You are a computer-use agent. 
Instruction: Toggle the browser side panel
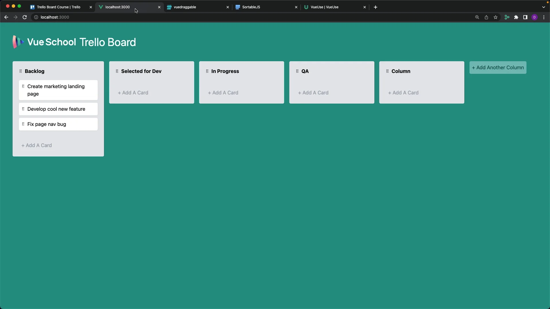coord(525,17)
